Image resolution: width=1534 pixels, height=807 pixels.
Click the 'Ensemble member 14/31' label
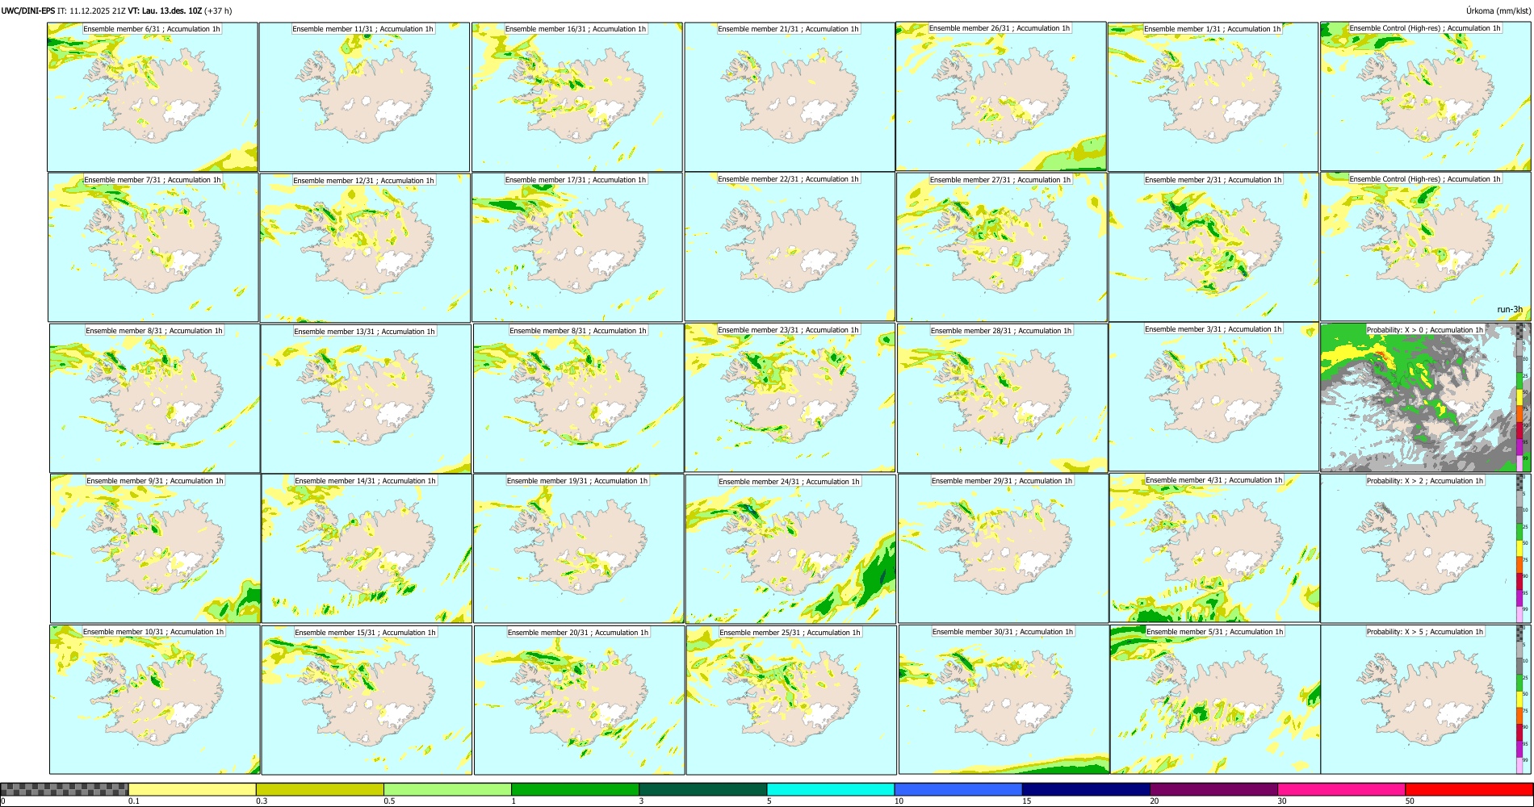click(x=336, y=481)
